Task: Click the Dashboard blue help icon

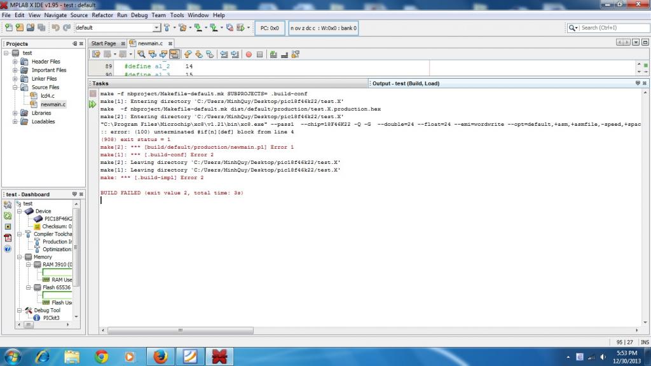Action: pos(8,248)
